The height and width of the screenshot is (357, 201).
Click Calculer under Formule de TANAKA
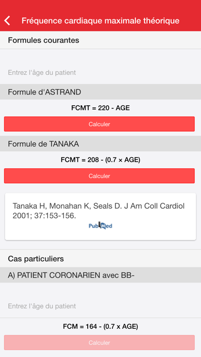click(x=99, y=176)
